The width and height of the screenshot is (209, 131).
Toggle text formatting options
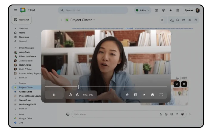[161, 114]
